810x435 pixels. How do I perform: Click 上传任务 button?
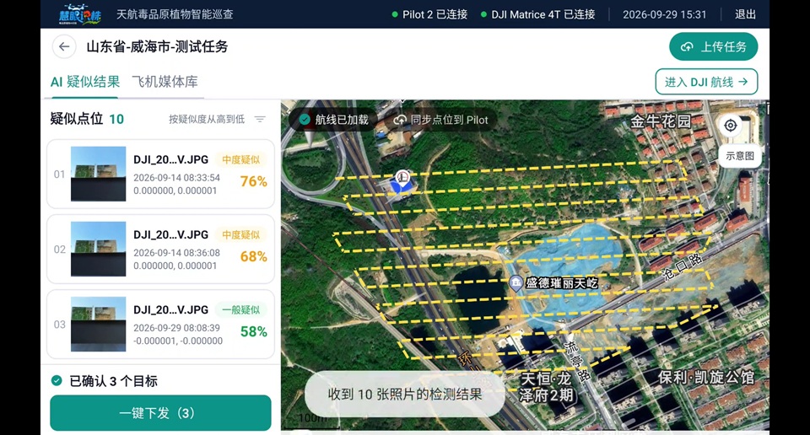[x=714, y=47]
